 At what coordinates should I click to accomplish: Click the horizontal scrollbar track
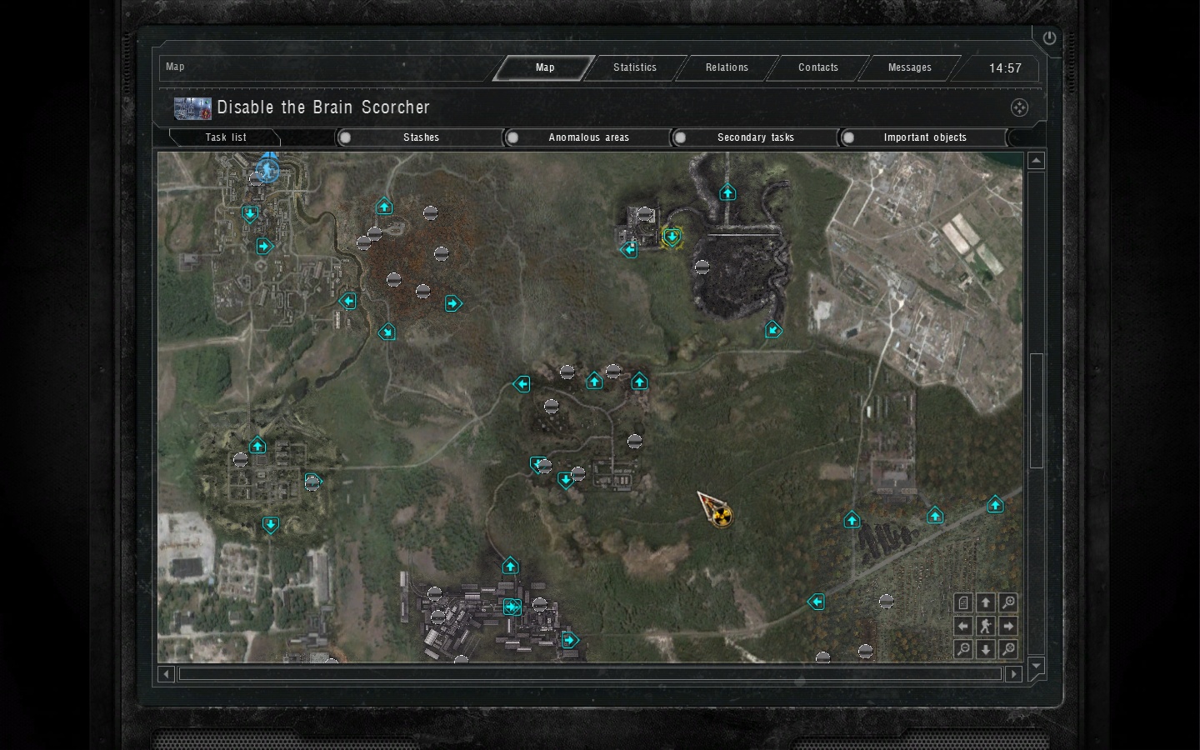590,673
